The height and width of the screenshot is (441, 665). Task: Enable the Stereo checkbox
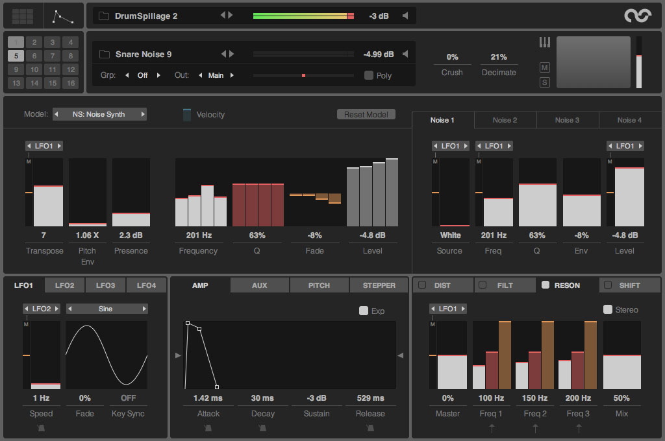608,309
